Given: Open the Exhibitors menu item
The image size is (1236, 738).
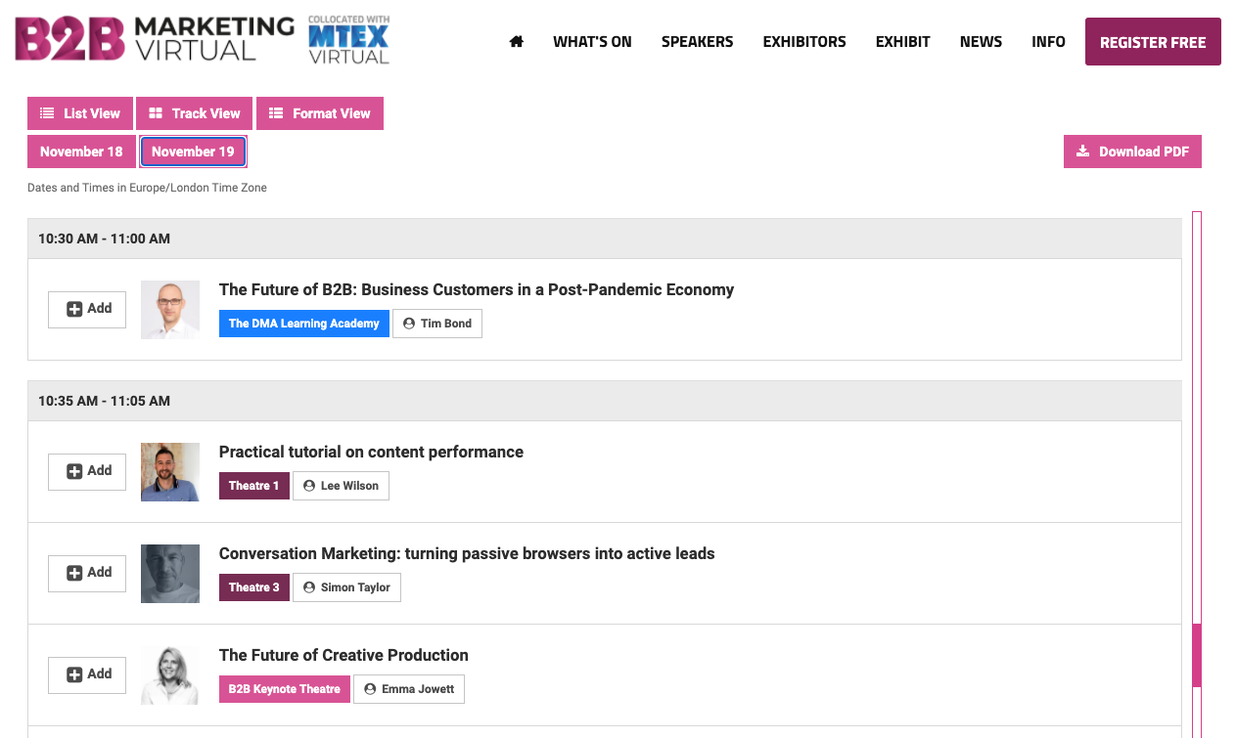Looking at the screenshot, I should (x=804, y=41).
